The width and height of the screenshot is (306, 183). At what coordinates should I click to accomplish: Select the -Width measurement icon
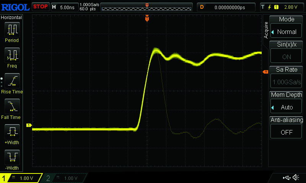pos(12,157)
